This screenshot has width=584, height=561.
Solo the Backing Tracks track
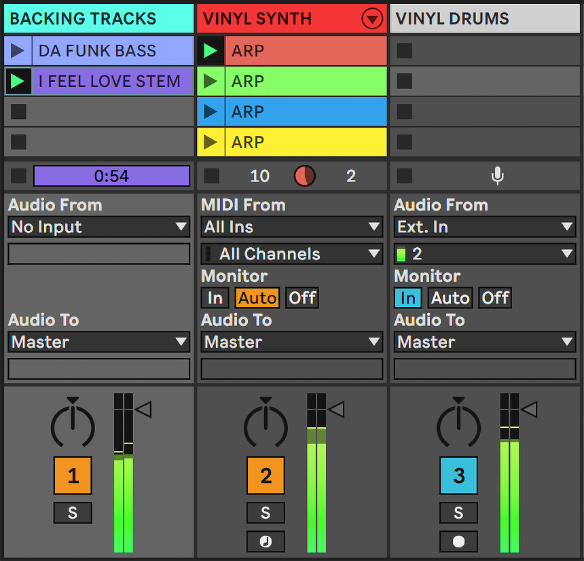tap(73, 513)
